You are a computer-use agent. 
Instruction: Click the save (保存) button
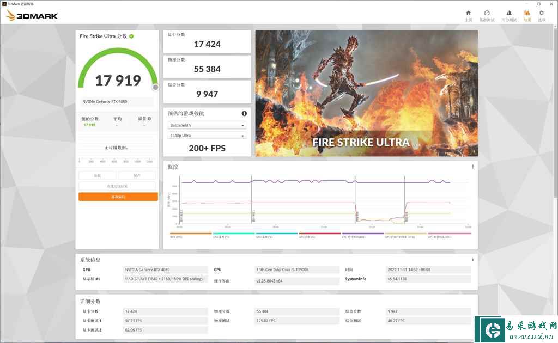pos(137,176)
